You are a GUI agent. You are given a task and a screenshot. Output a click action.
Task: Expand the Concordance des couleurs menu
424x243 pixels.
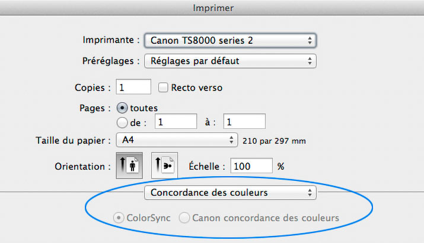coord(231,193)
